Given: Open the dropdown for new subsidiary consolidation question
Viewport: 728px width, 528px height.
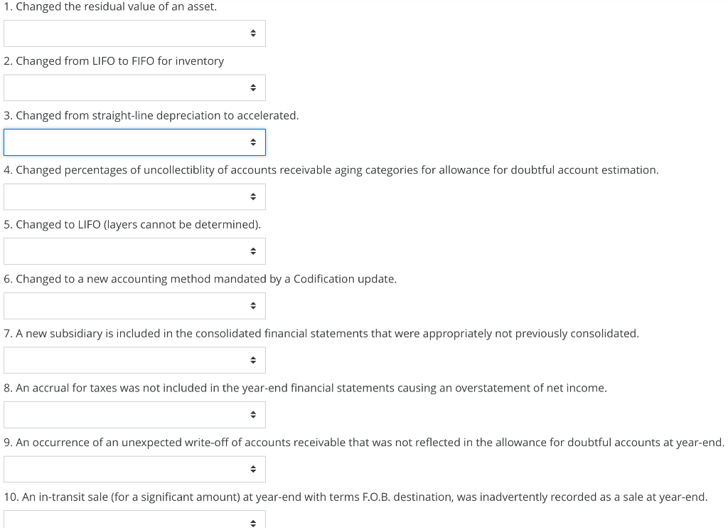Looking at the screenshot, I should click(x=134, y=359).
